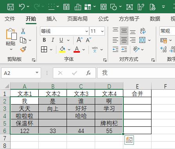The height and width of the screenshot is (149, 175).
Task: Open clipboard group dialog launcher
Action: point(34,60)
